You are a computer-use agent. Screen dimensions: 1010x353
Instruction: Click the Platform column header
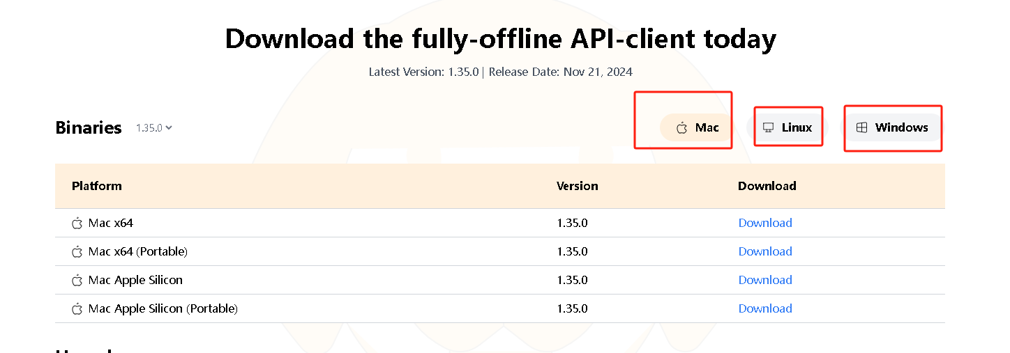pyautogui.click(x=97, y=186)
